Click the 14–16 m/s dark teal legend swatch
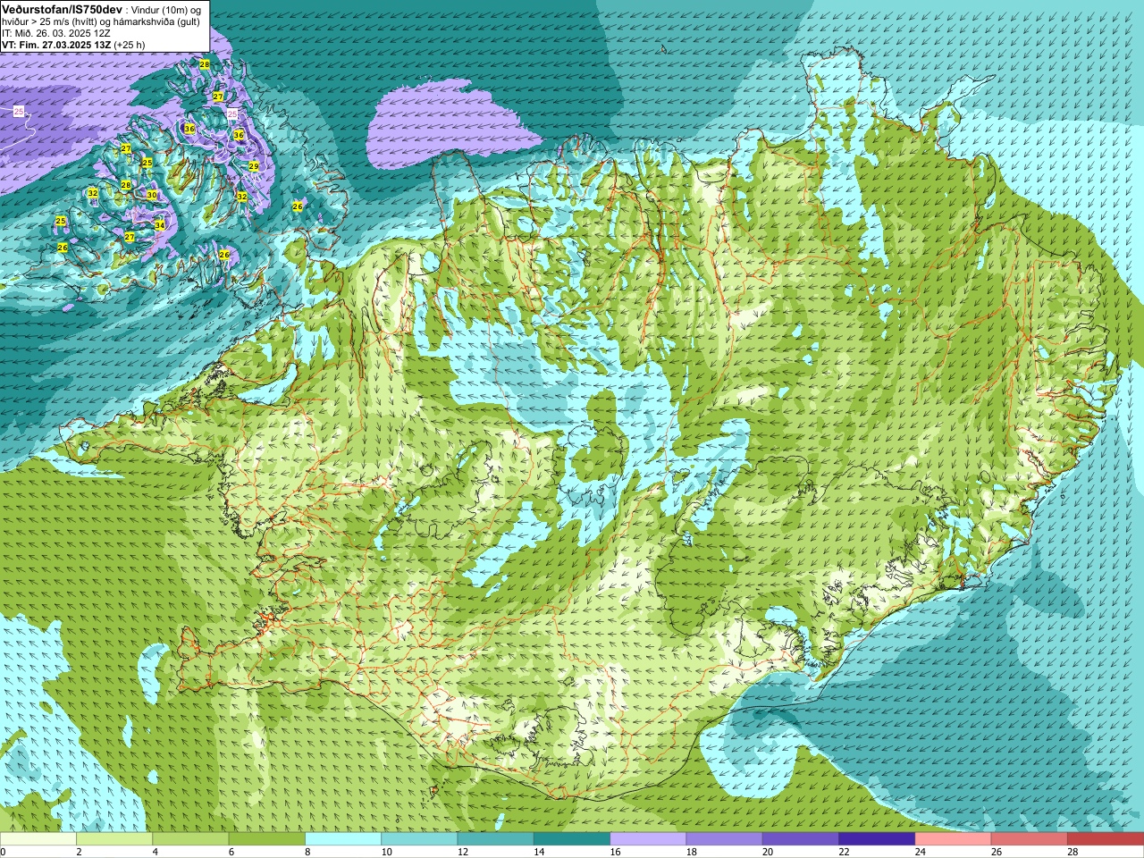 tap(572, 839)
